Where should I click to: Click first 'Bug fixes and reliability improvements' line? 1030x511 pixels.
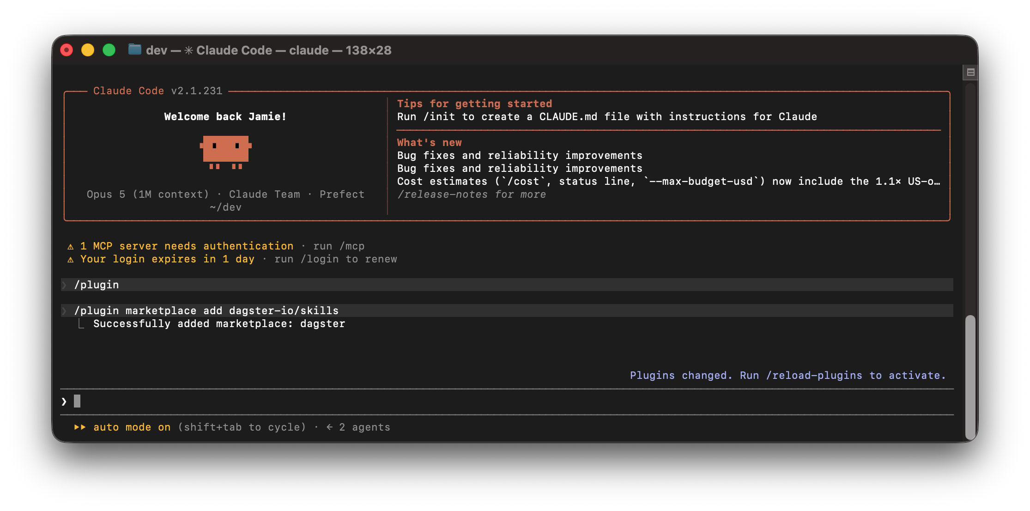click(520, 156)
